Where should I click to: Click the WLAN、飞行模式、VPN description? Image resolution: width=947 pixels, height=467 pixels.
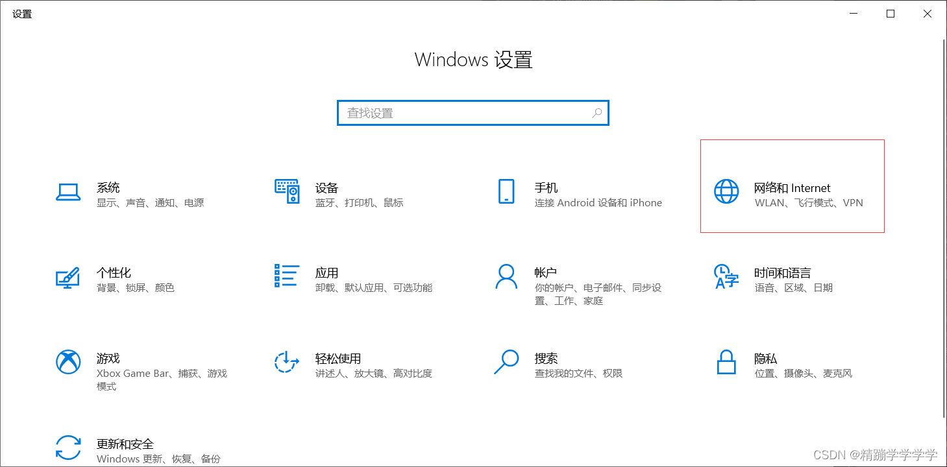pos(809,203)
